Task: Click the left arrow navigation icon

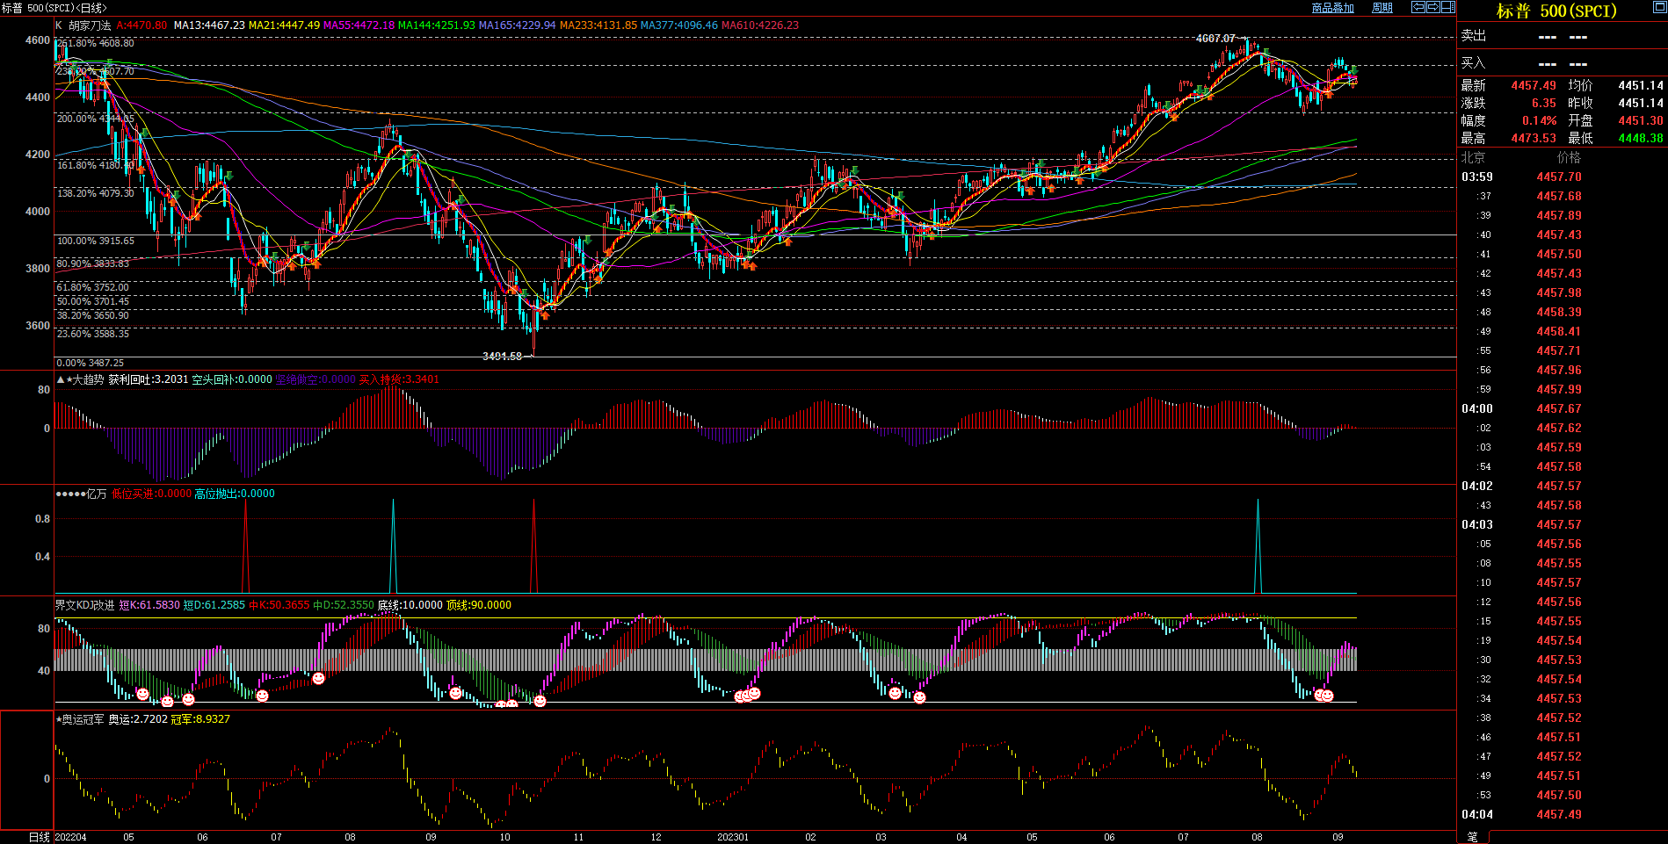Action: coord(1418,7)
